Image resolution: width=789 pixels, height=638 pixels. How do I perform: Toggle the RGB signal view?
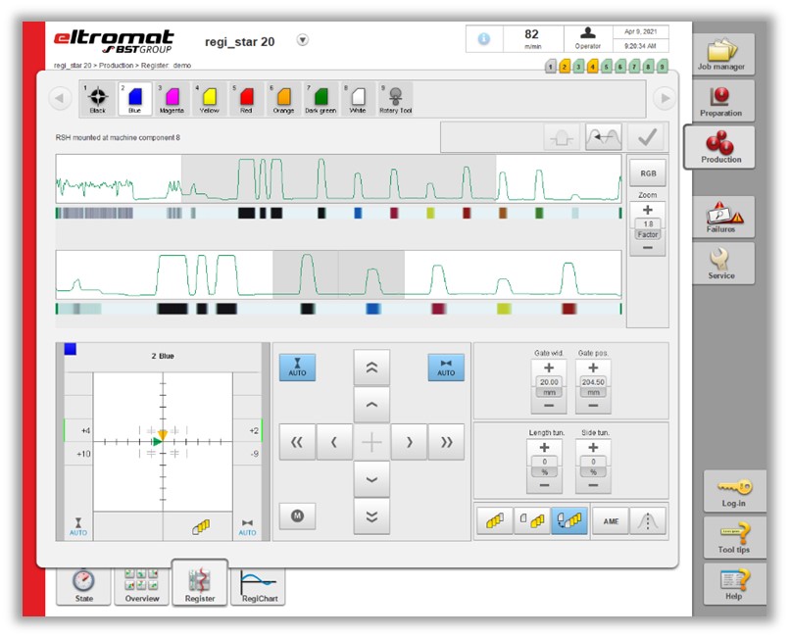(x=648, y=173)
